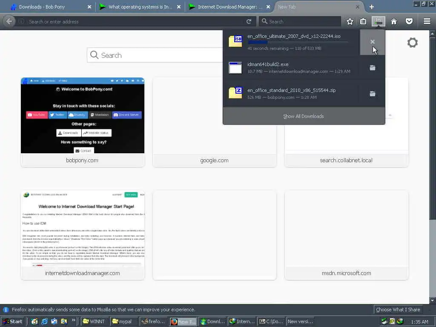Switch to What operating systems tab

pos(140,7)
